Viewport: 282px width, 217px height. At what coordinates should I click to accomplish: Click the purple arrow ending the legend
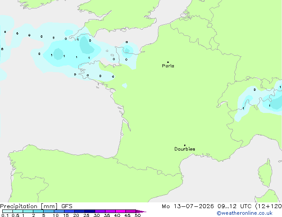tap(141, 211)
